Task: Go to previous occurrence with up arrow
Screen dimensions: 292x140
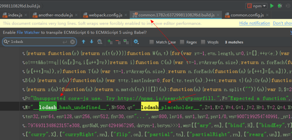Action: pos(84,42)
